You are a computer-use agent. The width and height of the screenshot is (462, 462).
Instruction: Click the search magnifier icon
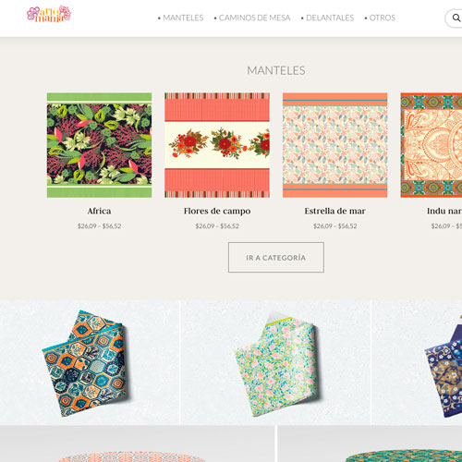click(x=456, y=18)
